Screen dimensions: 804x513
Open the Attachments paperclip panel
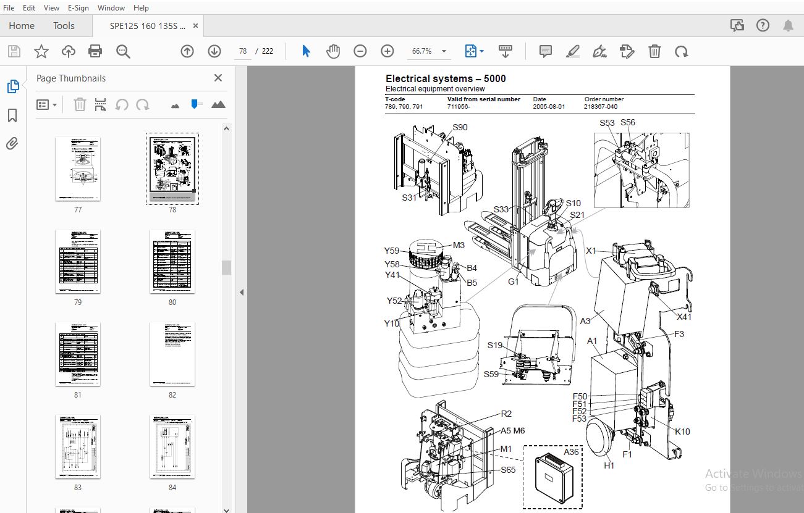click(12, 144)
